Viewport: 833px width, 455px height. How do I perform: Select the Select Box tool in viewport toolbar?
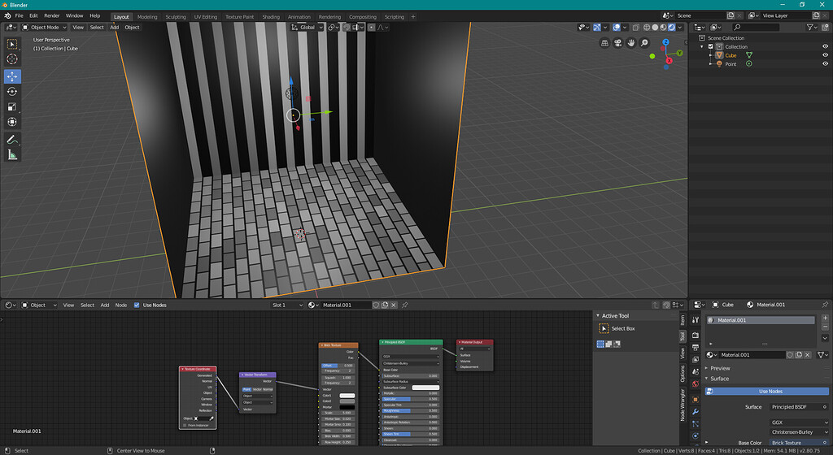click(x=12, y=44)
